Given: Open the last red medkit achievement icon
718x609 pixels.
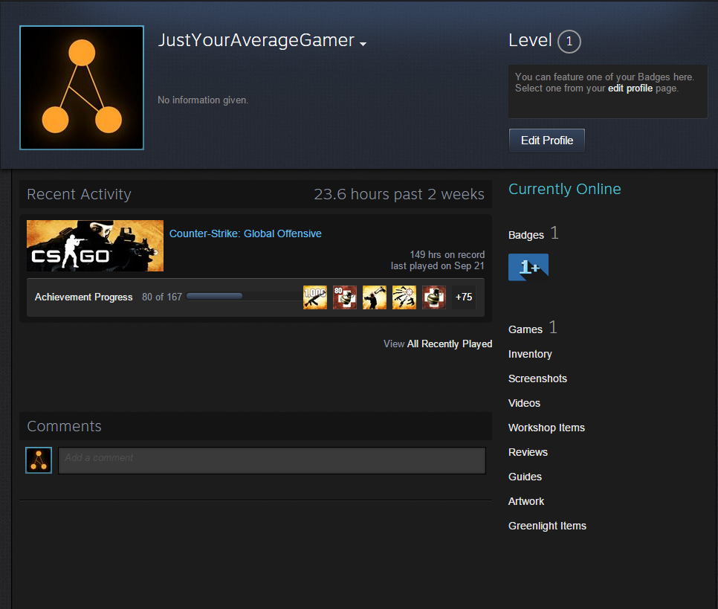Looking at the screenshot, I should pyautogui.click(x=434, y=297).
